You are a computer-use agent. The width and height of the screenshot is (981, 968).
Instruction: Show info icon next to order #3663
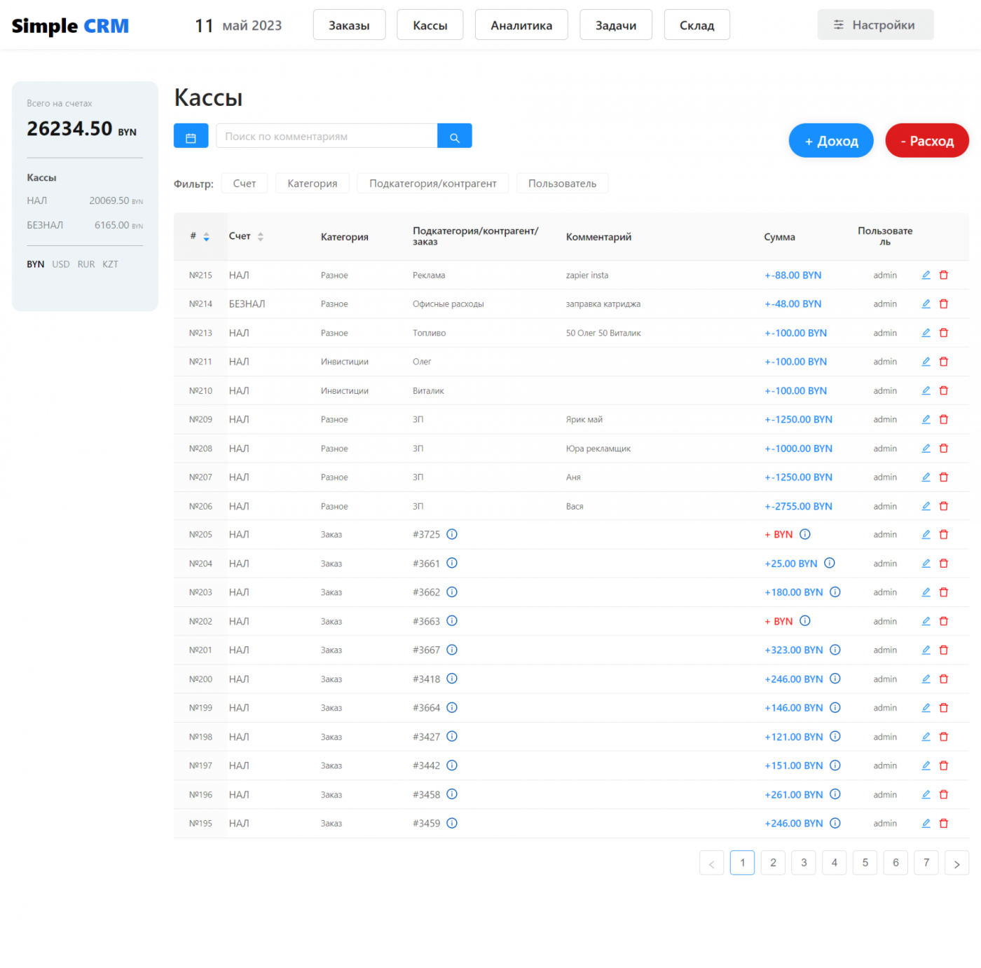452,621
